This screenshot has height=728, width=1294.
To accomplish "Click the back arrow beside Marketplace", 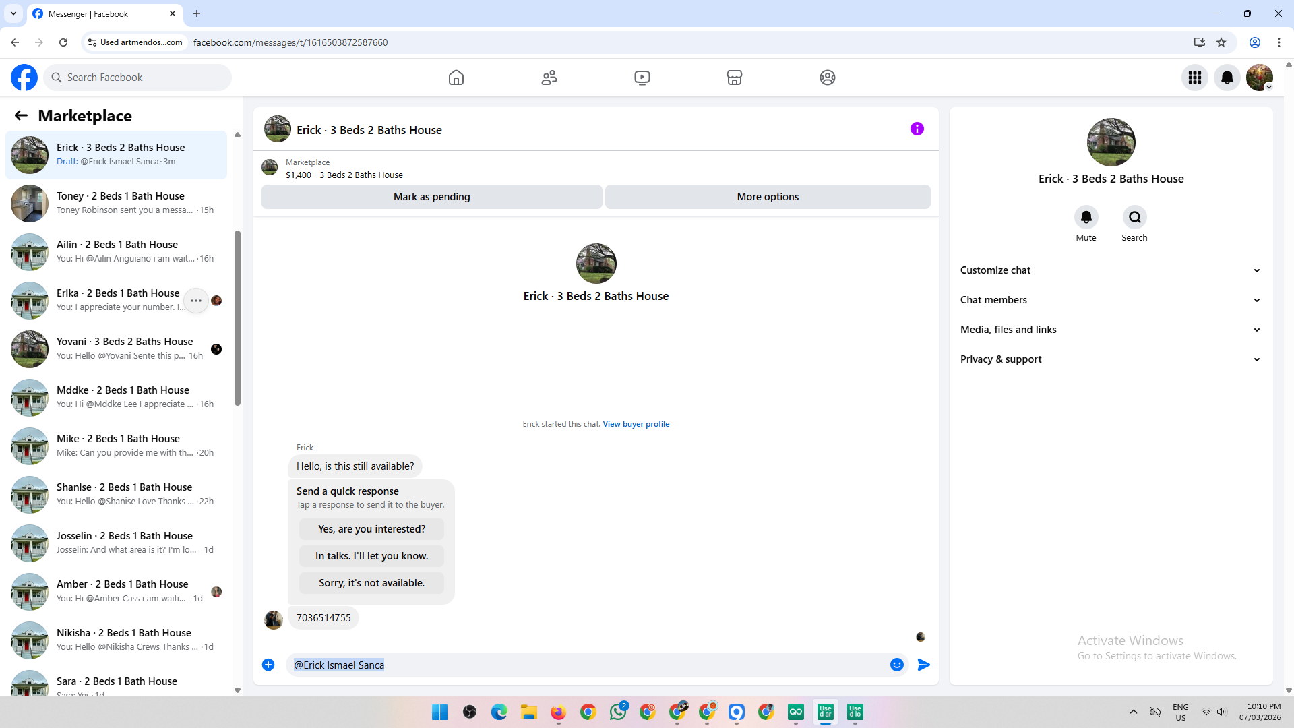I will tap(21, 115).
